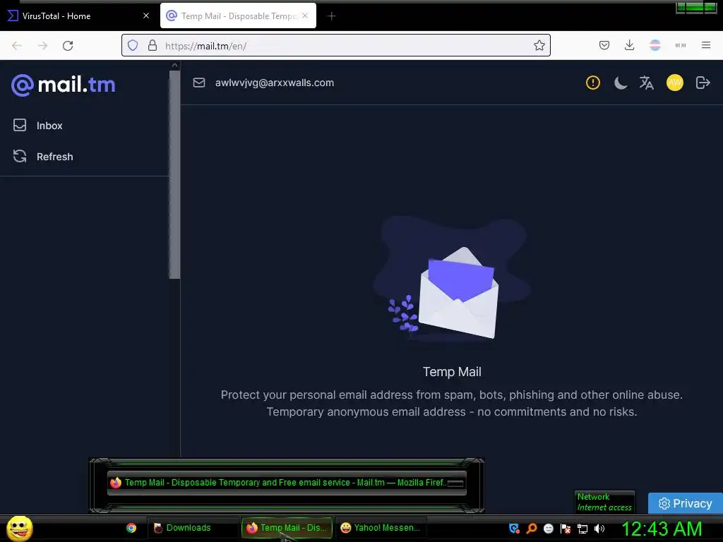Click the smiley Start button
The height and width of the screenshot is (542, 723).
19,528
